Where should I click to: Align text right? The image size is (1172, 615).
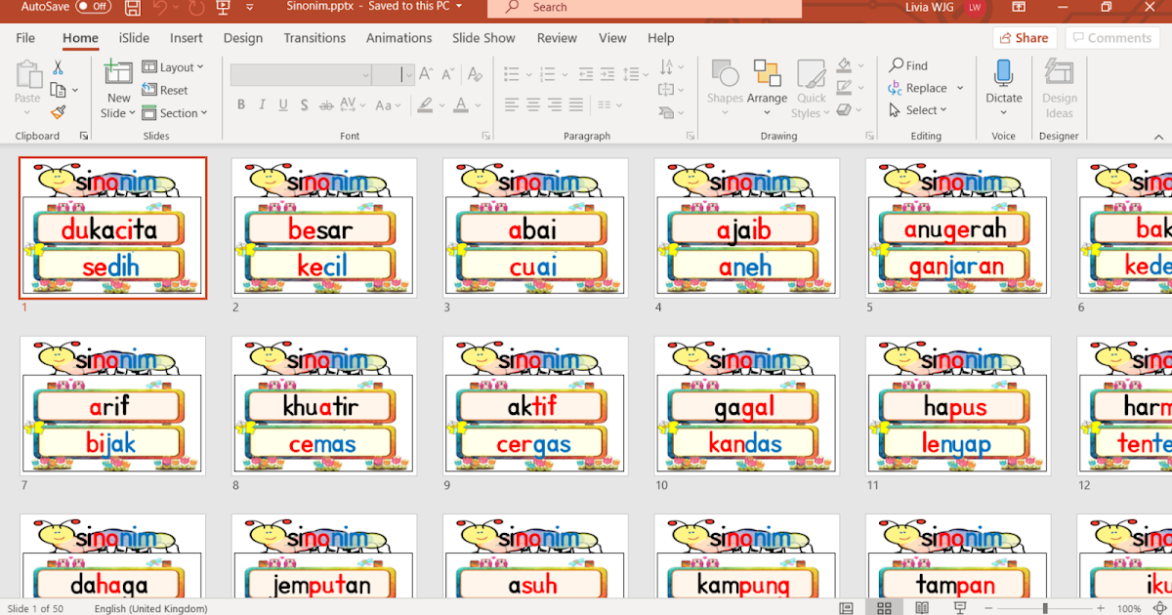coord(555,104)
